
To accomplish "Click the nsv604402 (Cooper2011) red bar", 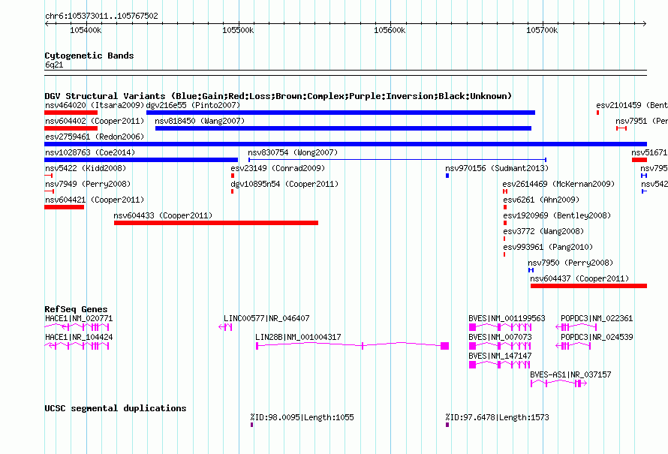I will pos(71,128).
